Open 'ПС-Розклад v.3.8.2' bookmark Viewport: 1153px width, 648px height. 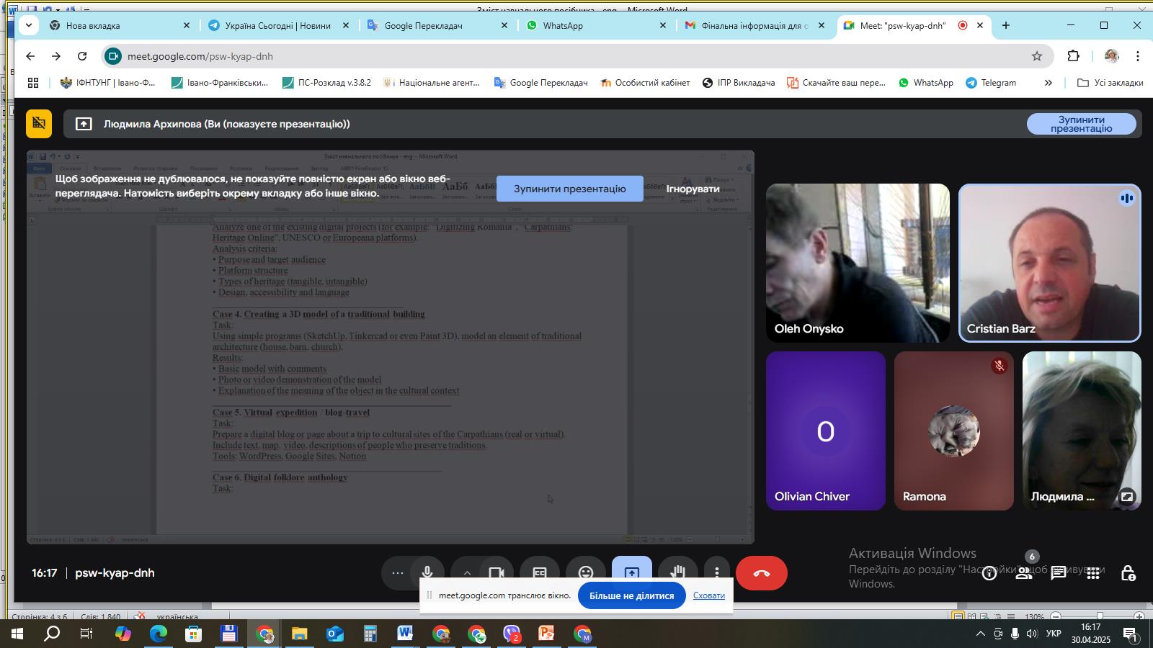click(326, 83)
